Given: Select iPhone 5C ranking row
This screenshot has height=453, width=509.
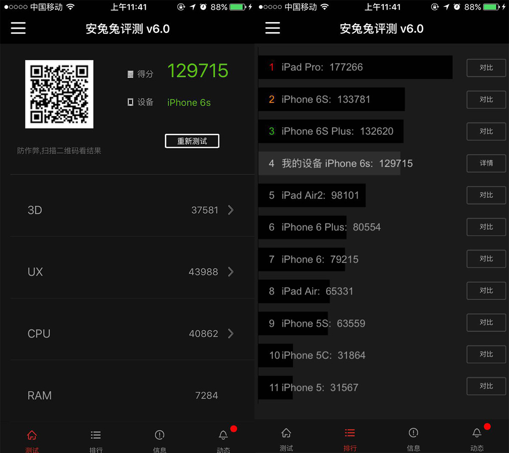Looking at the screenshot, I should (312, 355).
